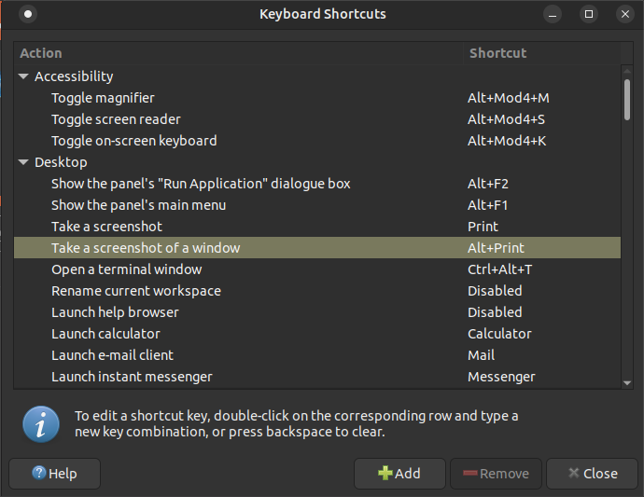Click the Shortcut column header

pyautogui.click(x=541, y=53)
